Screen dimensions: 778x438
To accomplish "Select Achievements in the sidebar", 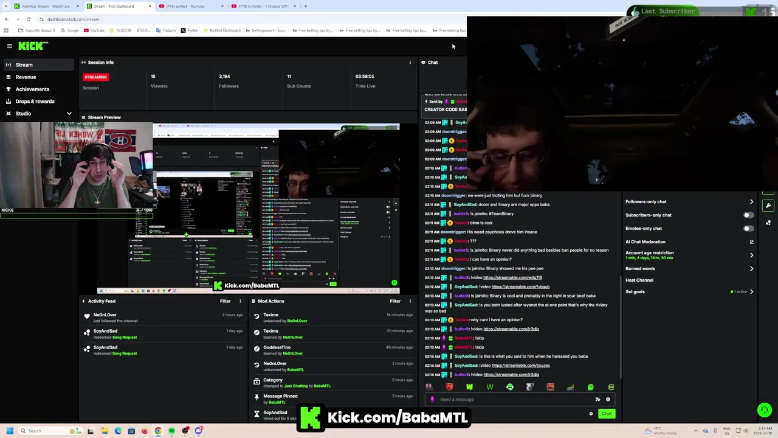I will [32, 89].
